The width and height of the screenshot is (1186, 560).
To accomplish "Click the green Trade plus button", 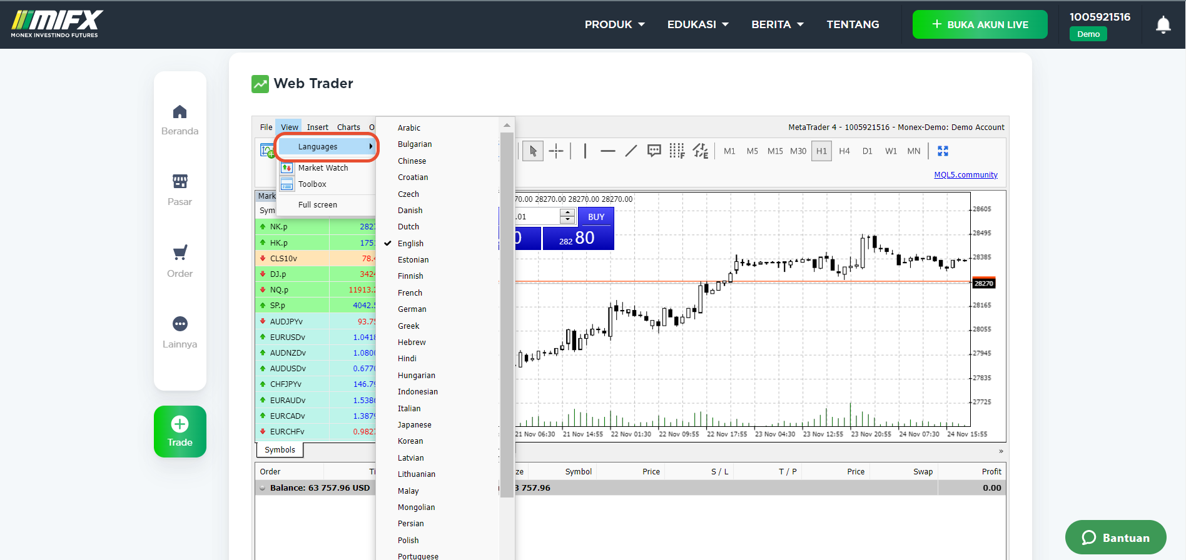I will (x=180, y=431).
